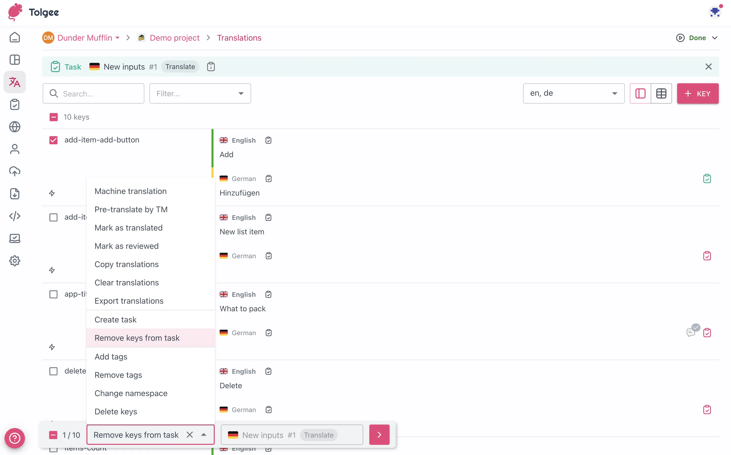Click the task clipboard icon next to task label
Viewport: 731px width, 455px height.
(210, 67)
